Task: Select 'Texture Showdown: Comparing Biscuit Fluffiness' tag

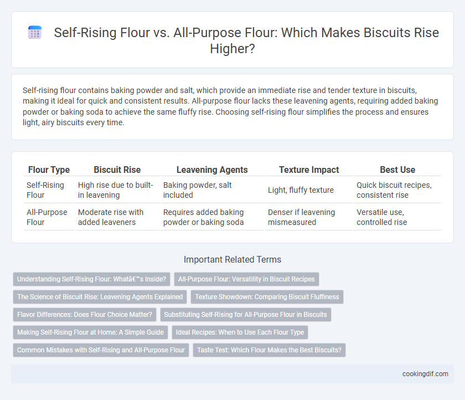Action: coord(267,297)
